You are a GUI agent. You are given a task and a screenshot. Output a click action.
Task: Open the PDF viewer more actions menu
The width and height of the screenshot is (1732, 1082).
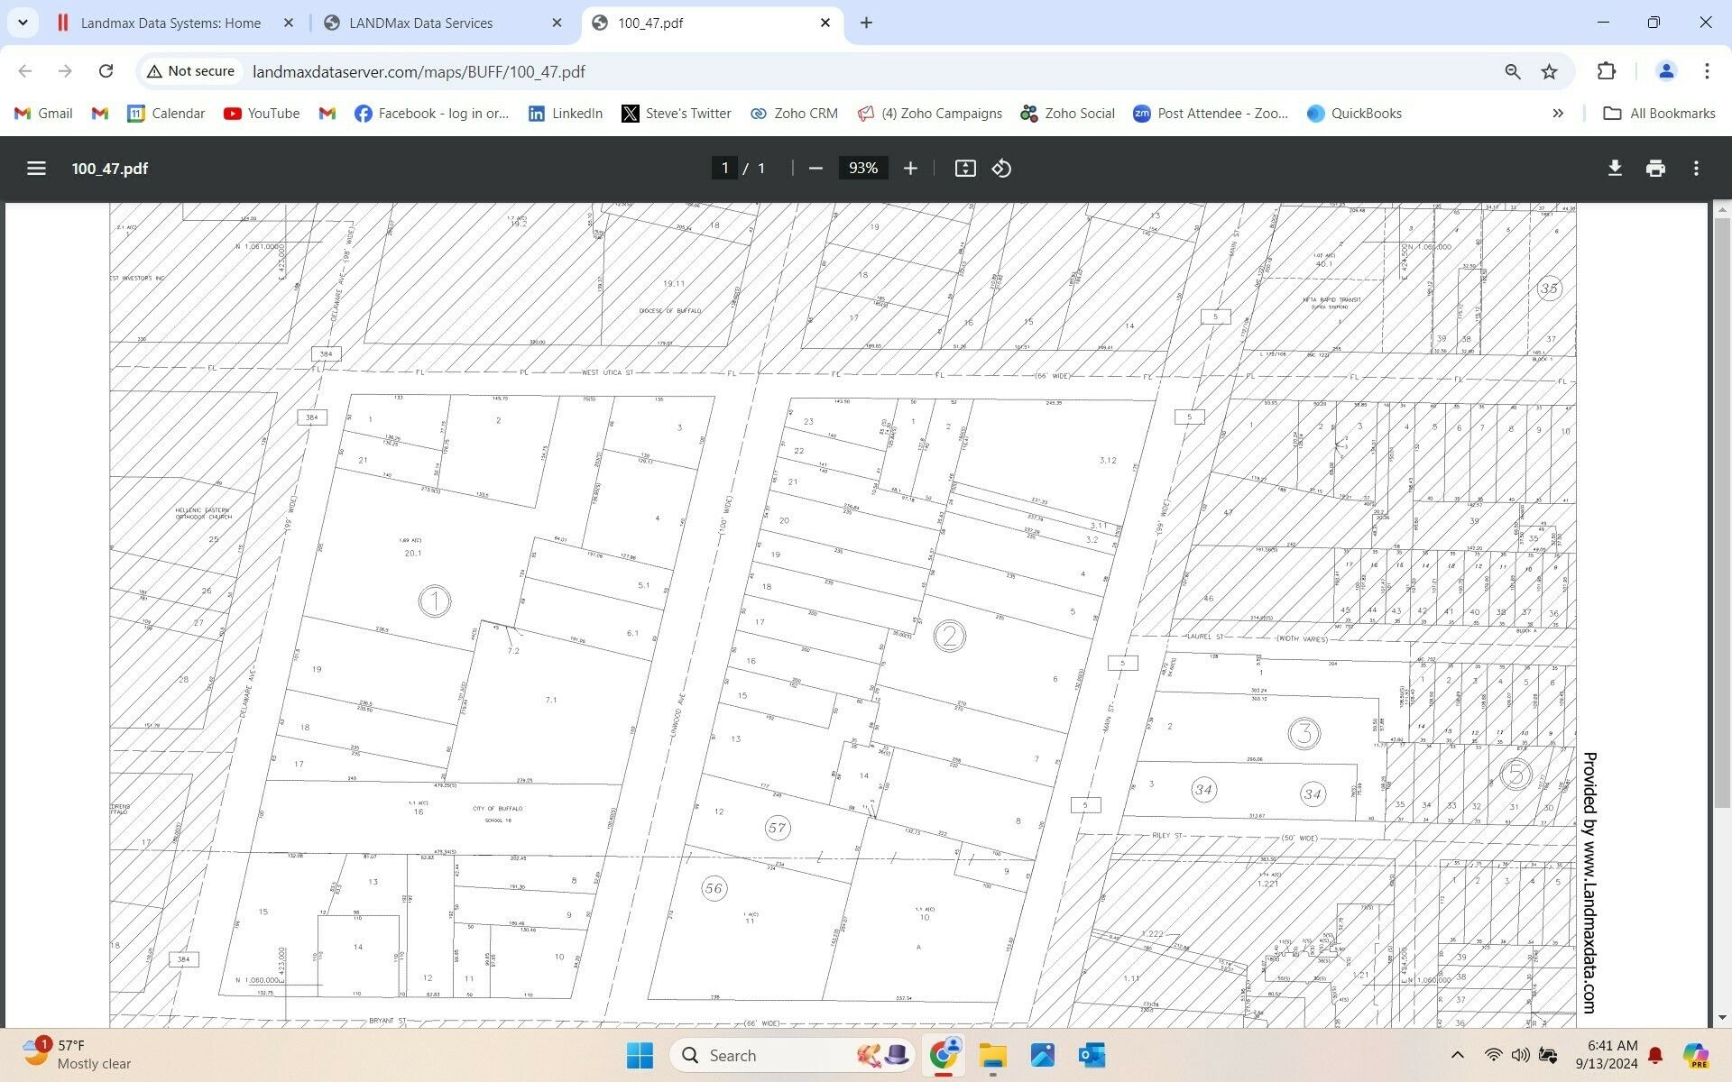point(1696,169)
